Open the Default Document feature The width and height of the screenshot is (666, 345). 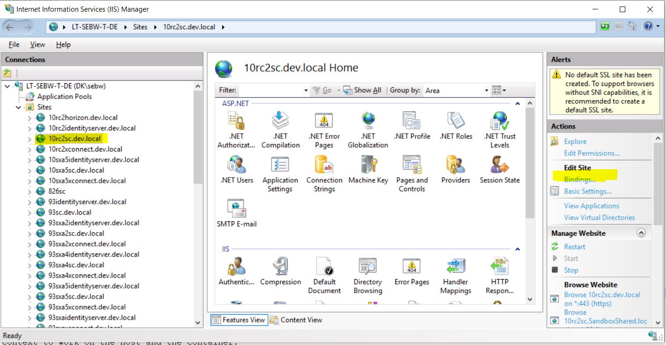324,266
